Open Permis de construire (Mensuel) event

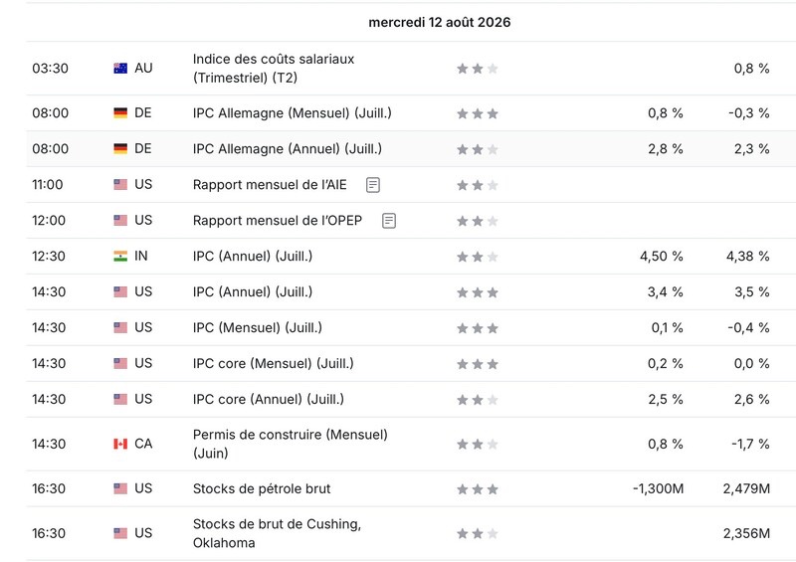[x=290, y=444]
